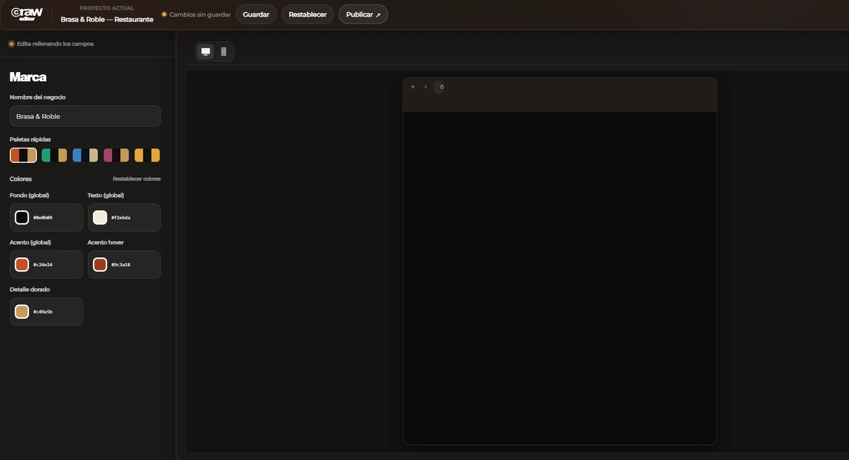849x460 pixels.
Task: Select the green quick palette
Action: tap(55, 156)
